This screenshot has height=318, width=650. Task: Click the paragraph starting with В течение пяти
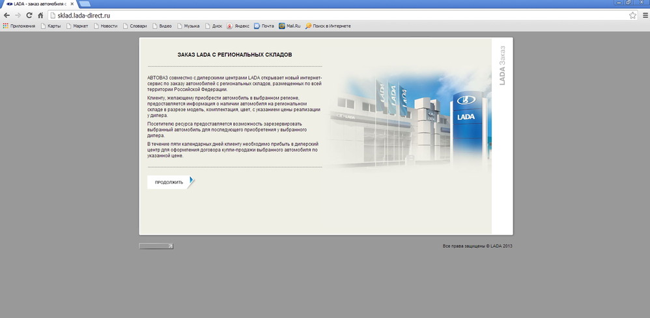tap(233, 150)
